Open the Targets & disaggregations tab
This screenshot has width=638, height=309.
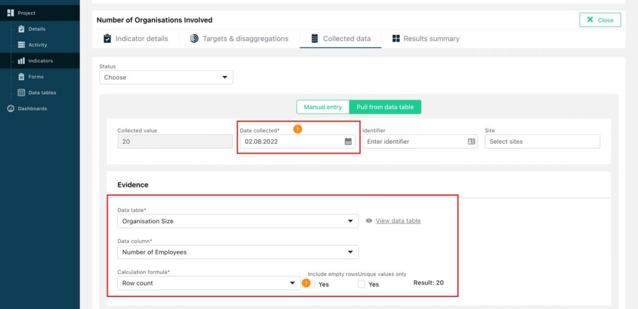coord(239,39)
